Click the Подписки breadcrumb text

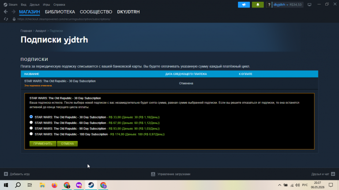coord(56,31)
